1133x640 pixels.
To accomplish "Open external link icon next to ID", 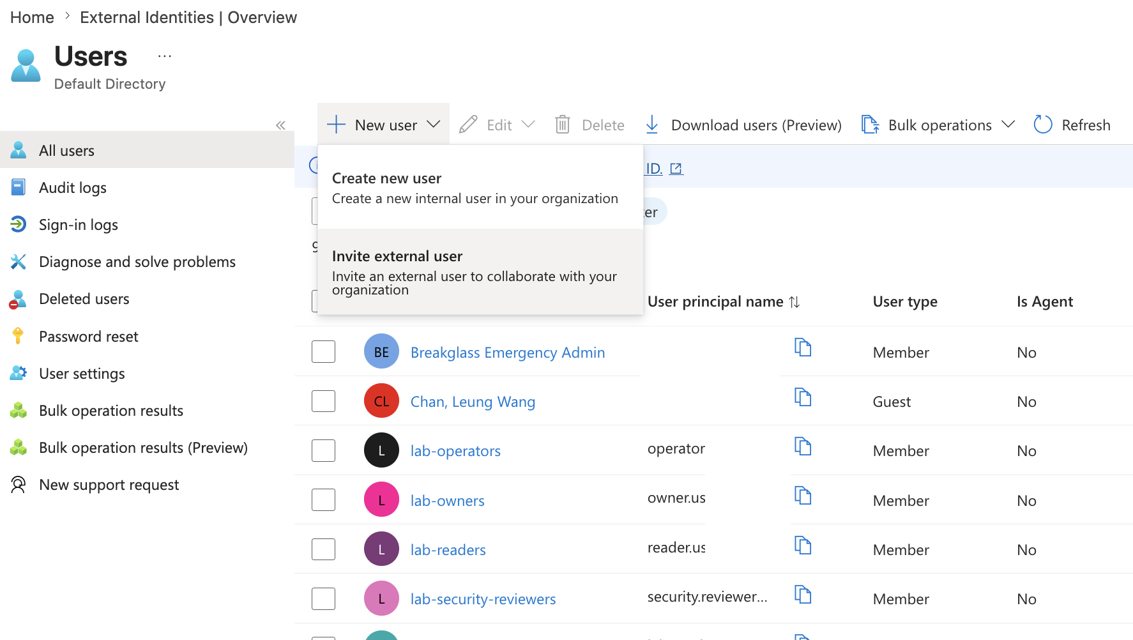I will [x=676, y=169].
